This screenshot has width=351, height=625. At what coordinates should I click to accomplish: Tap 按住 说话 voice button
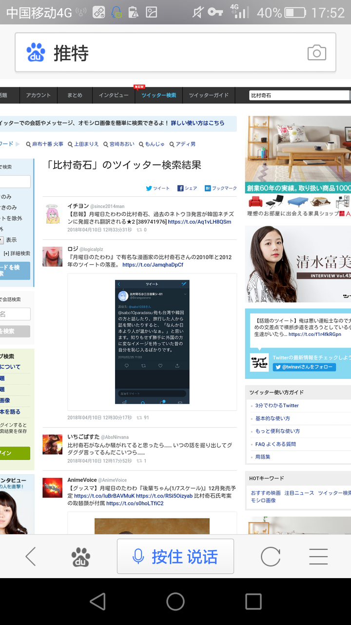[x=175, y=557]
